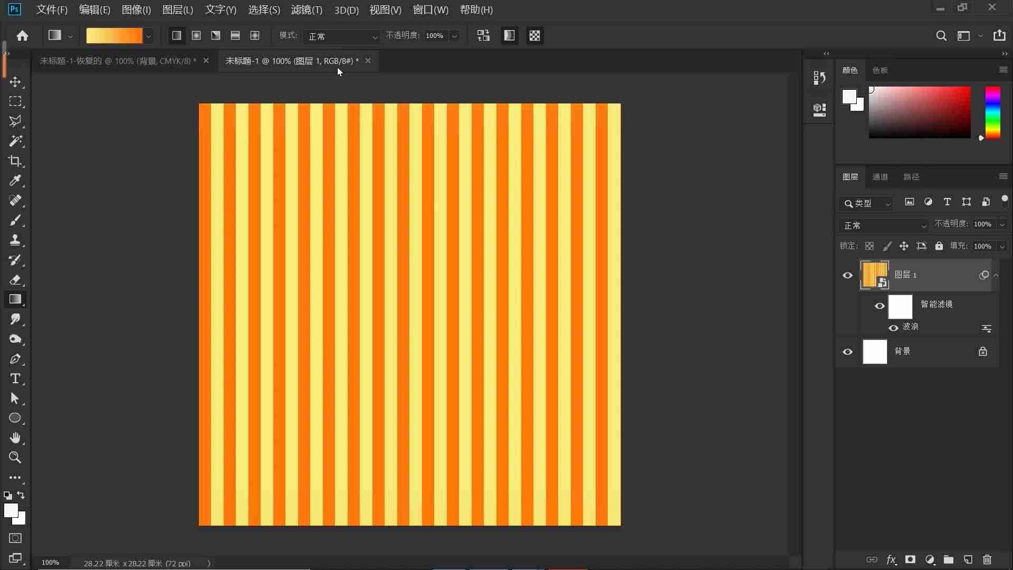The height and width of the screenshot is (570, 1013).
Task: Switch to the 通道 tab
Action: (x=880, y=177)
